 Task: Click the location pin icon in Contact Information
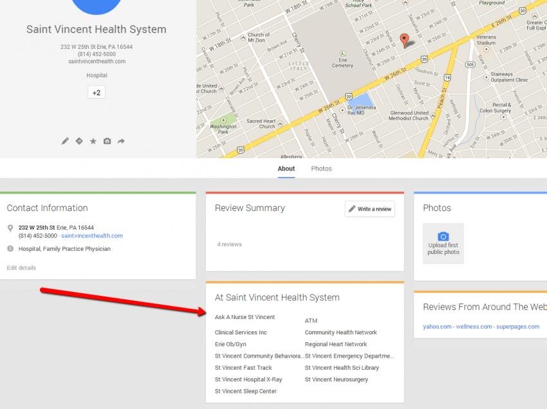coord(10,228)
